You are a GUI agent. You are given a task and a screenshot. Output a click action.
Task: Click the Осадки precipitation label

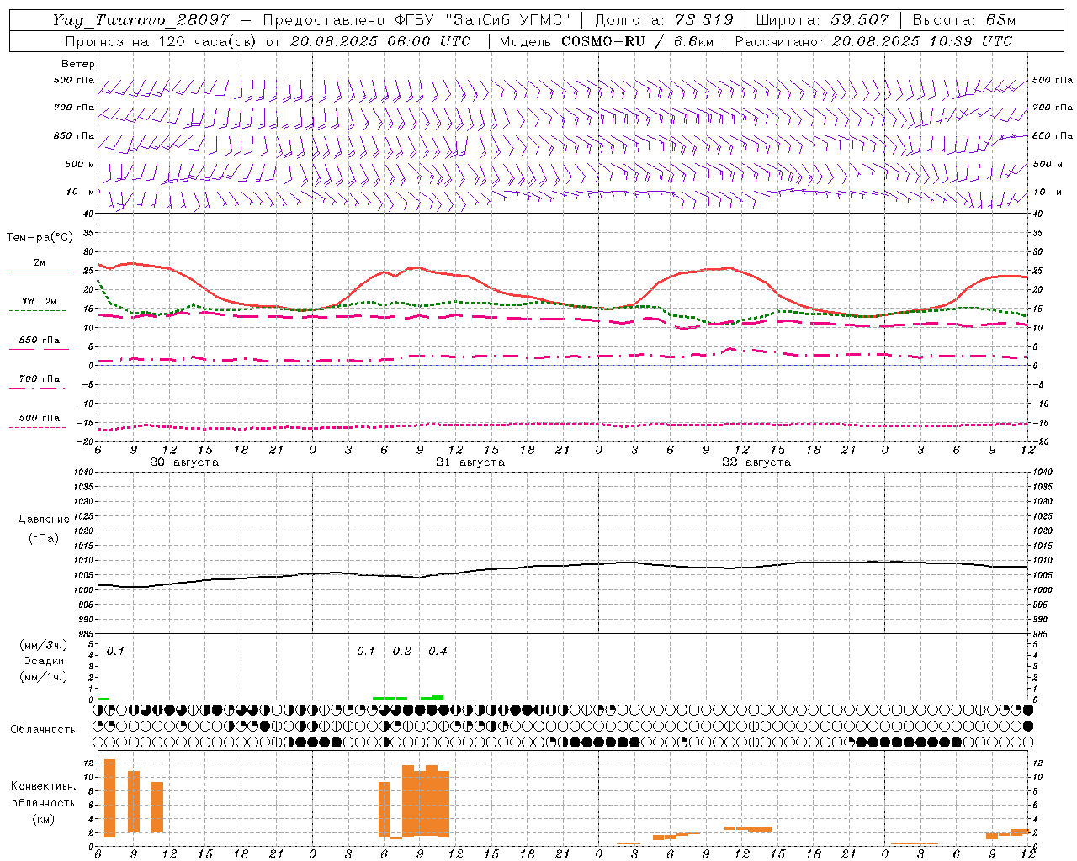click(x=42, y=662)
